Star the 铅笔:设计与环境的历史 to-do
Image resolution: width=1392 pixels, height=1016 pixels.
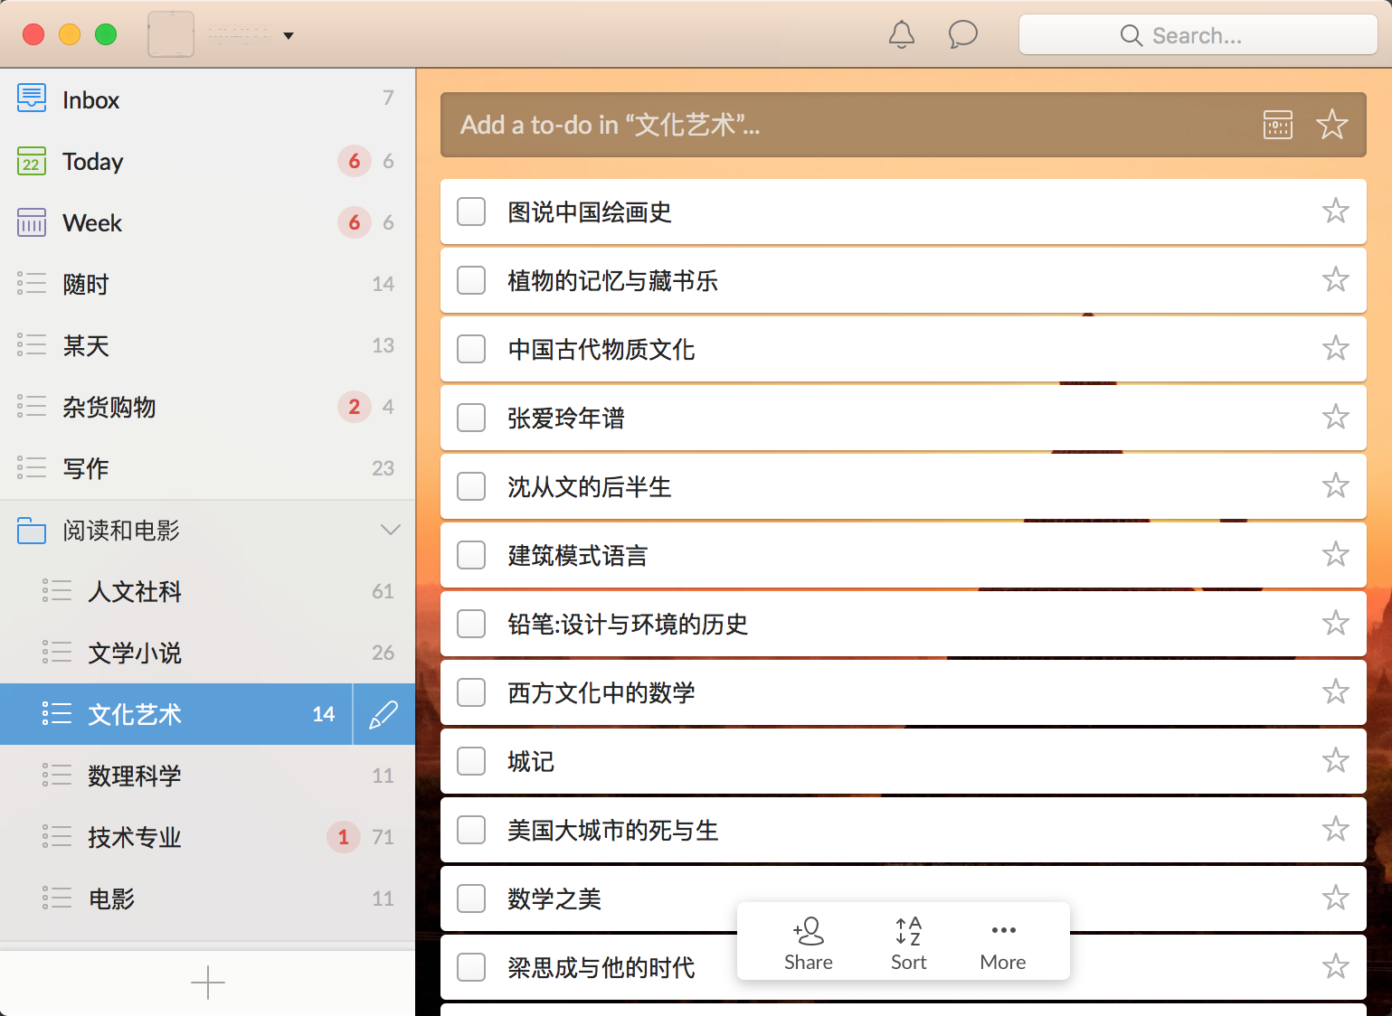click(1336, 624)
